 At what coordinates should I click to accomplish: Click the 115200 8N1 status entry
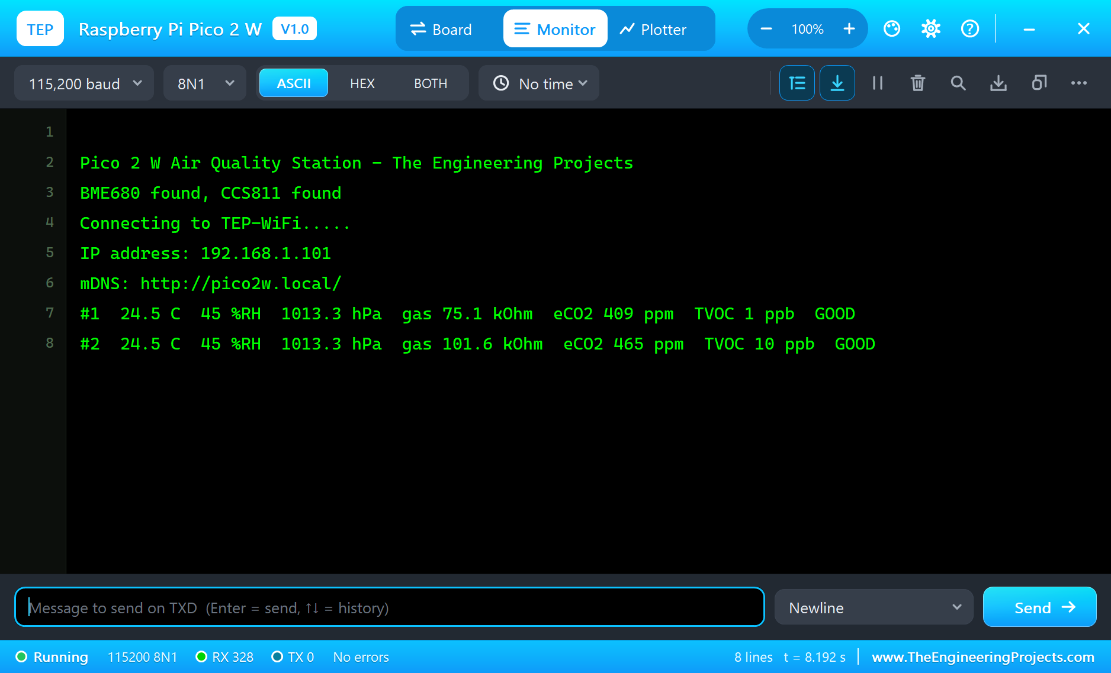[142, 657]
